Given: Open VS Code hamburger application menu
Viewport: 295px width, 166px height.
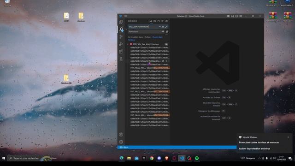Looking at the screenshot, I should tap(126, 16).
